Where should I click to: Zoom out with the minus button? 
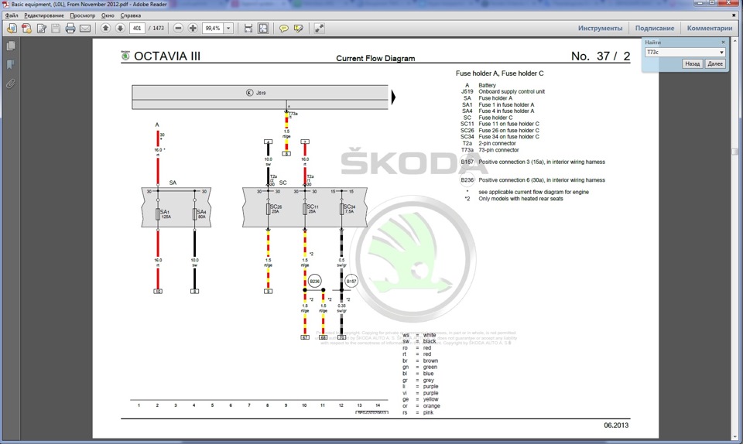pos(178,29)
